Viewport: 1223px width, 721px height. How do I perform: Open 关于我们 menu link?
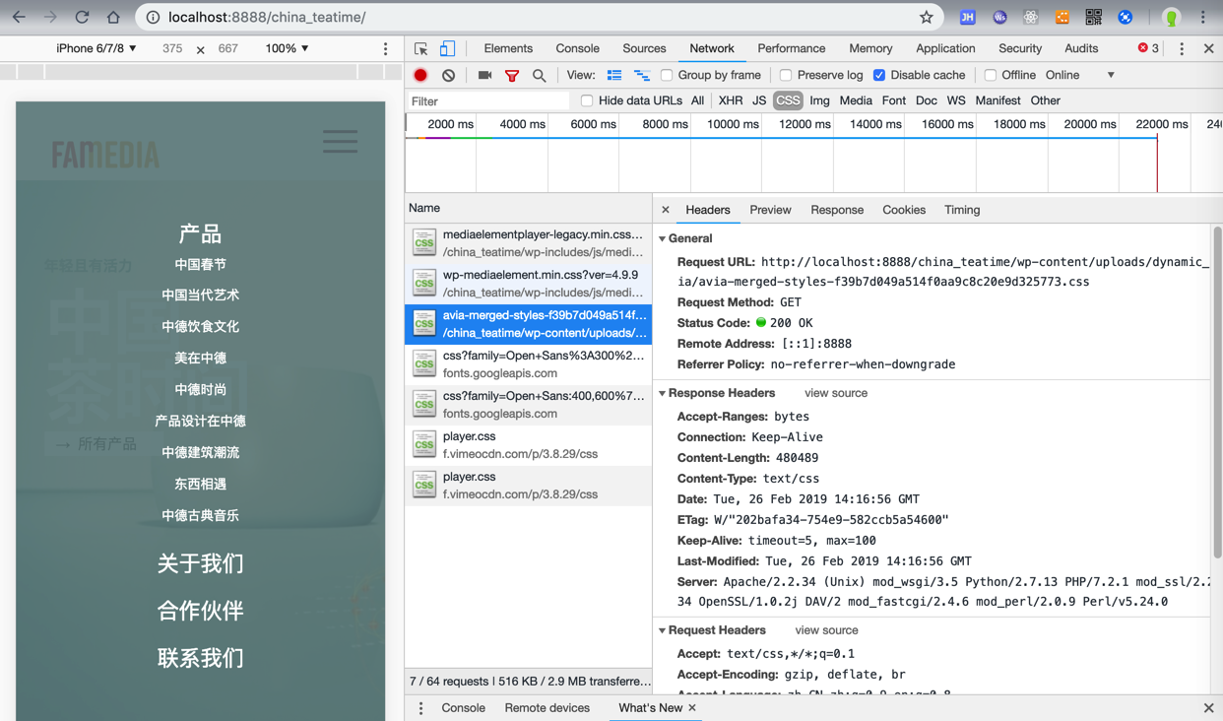[200, 563]
